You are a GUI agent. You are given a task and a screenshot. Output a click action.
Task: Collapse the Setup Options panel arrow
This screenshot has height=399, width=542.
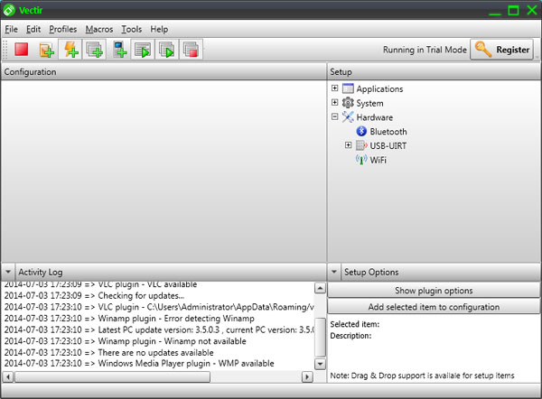334,272
